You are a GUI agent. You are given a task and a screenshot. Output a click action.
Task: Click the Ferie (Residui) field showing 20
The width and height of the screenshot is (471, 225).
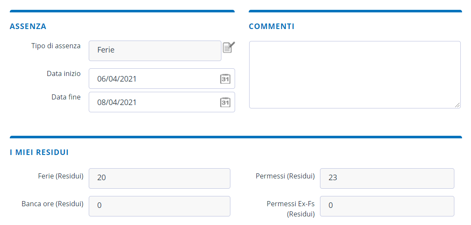coord(159,178)
